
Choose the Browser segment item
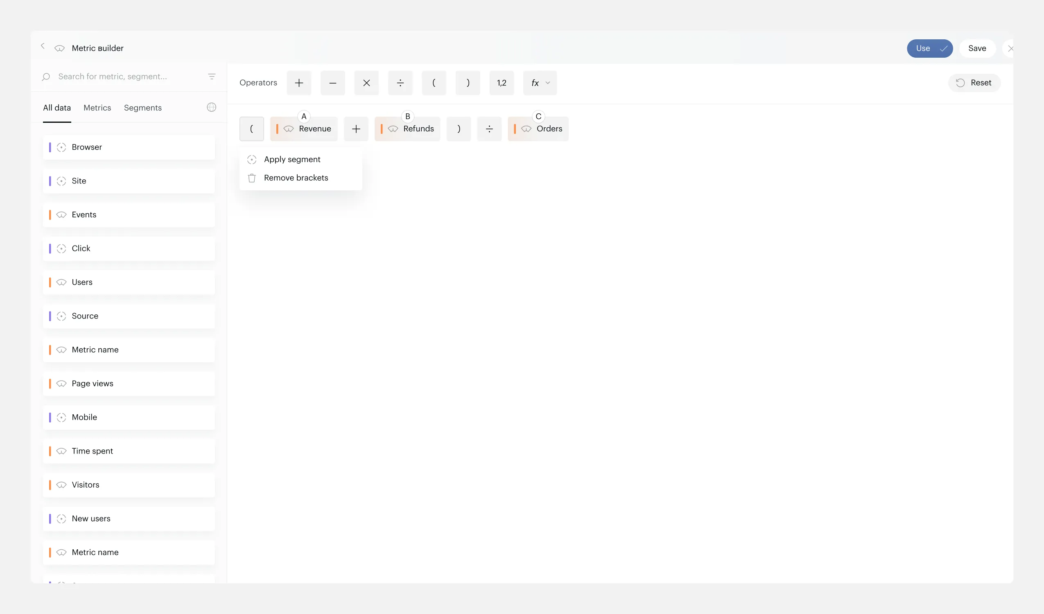pyautogui.click(x=129, y=147)
